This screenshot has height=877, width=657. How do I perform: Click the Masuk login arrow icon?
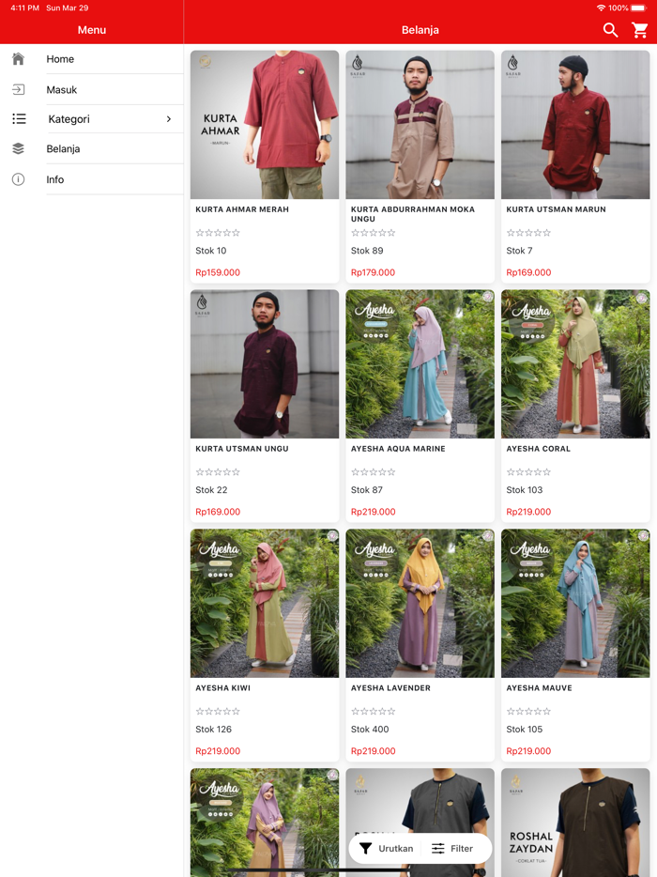tap(19, 89)
